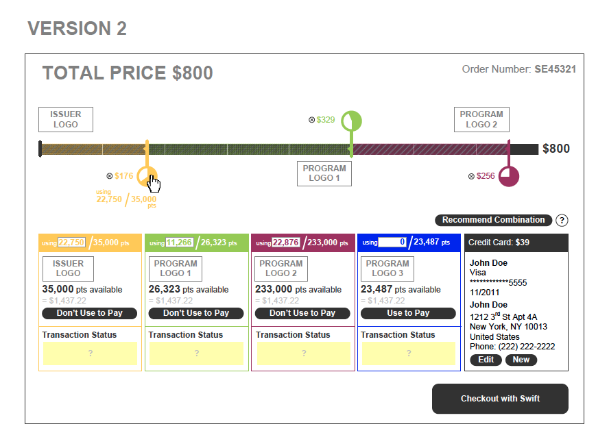This screenshot has height=446, width=609.
Task: Enable Use to Pay for Program 3
Action: point(408,313)
